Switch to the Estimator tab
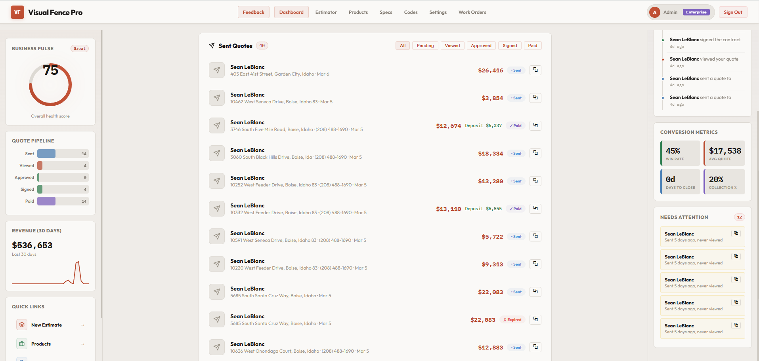 pos(326,12)
